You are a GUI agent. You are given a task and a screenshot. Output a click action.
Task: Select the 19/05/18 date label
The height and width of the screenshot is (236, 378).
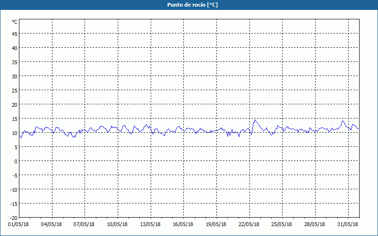click(216, 224)
